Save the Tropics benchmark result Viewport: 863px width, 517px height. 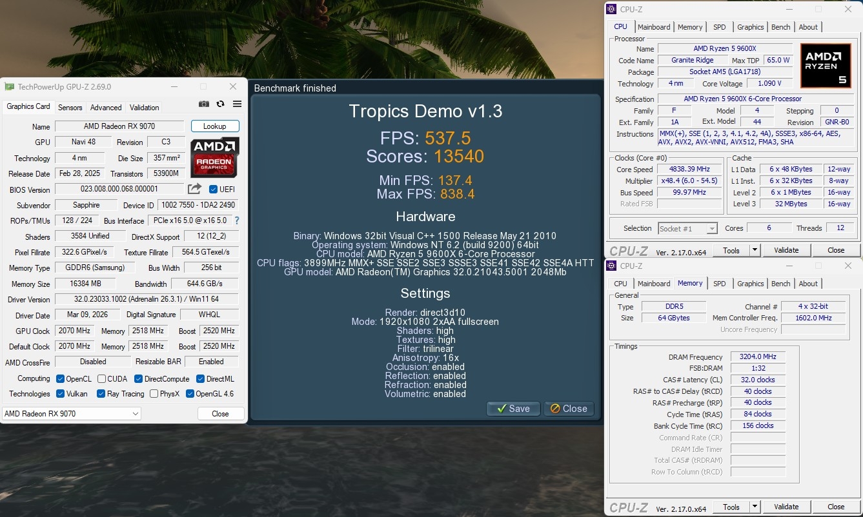click(513, 409)
